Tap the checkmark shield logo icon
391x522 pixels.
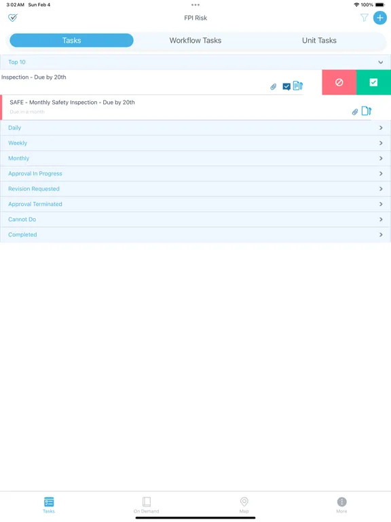coord(13,18)
